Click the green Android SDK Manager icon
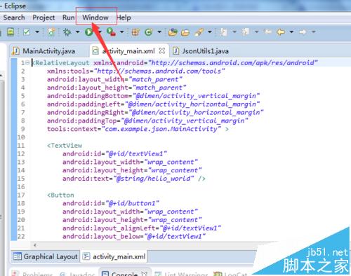 [11, 32]
